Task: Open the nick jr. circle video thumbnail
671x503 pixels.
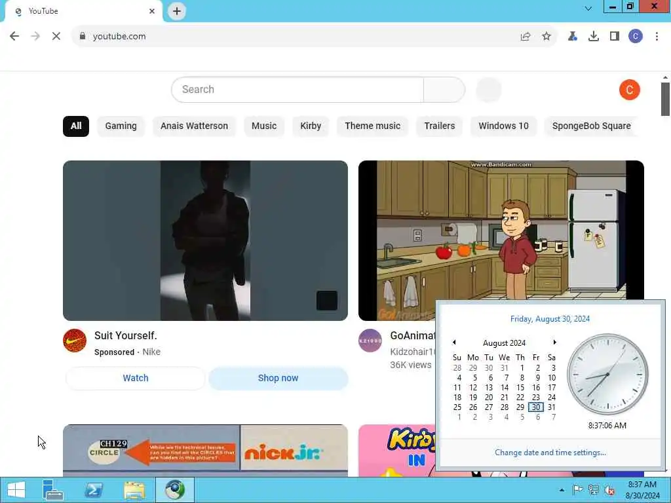Action: 205,451
